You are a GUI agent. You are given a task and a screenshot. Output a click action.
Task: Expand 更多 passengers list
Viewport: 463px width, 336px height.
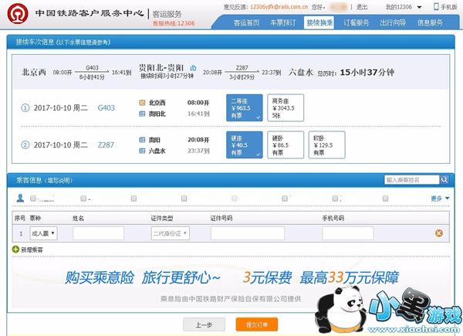pos(439,199)
